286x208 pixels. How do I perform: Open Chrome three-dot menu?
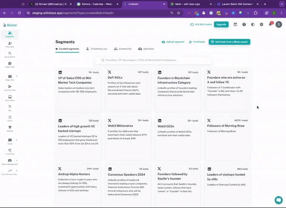click(281, 13)
